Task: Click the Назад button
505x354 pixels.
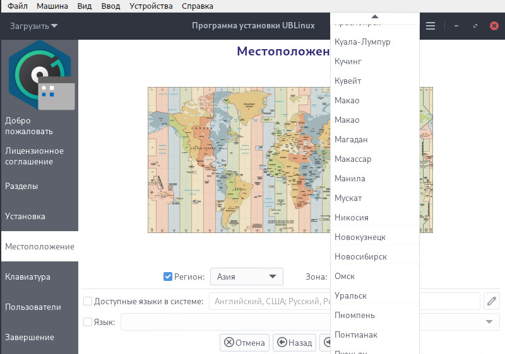Action: click(294, 343)
